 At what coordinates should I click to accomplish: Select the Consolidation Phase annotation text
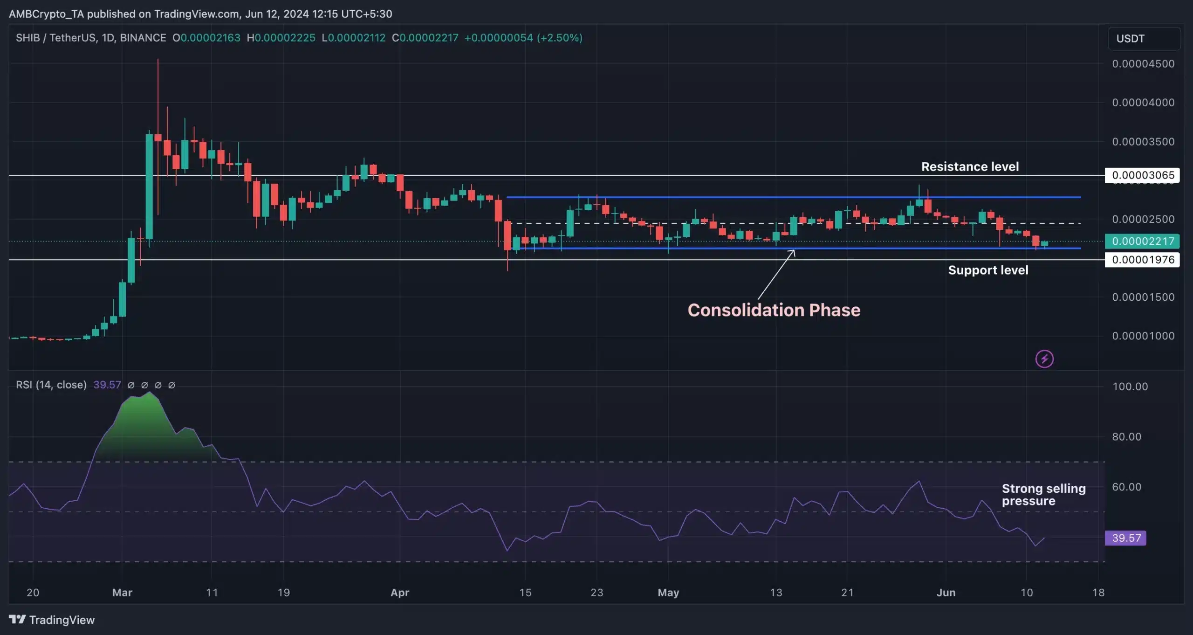pos(774,310)
